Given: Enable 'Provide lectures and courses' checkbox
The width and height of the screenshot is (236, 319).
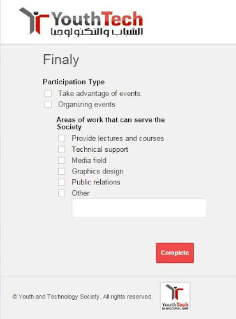Looking at the screenshot, I should [61, 138].
